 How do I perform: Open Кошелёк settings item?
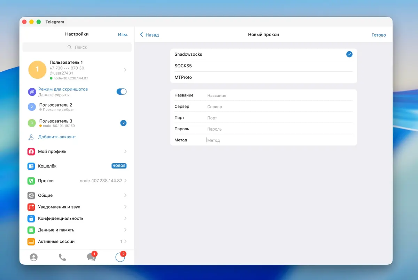coord(77,166)
